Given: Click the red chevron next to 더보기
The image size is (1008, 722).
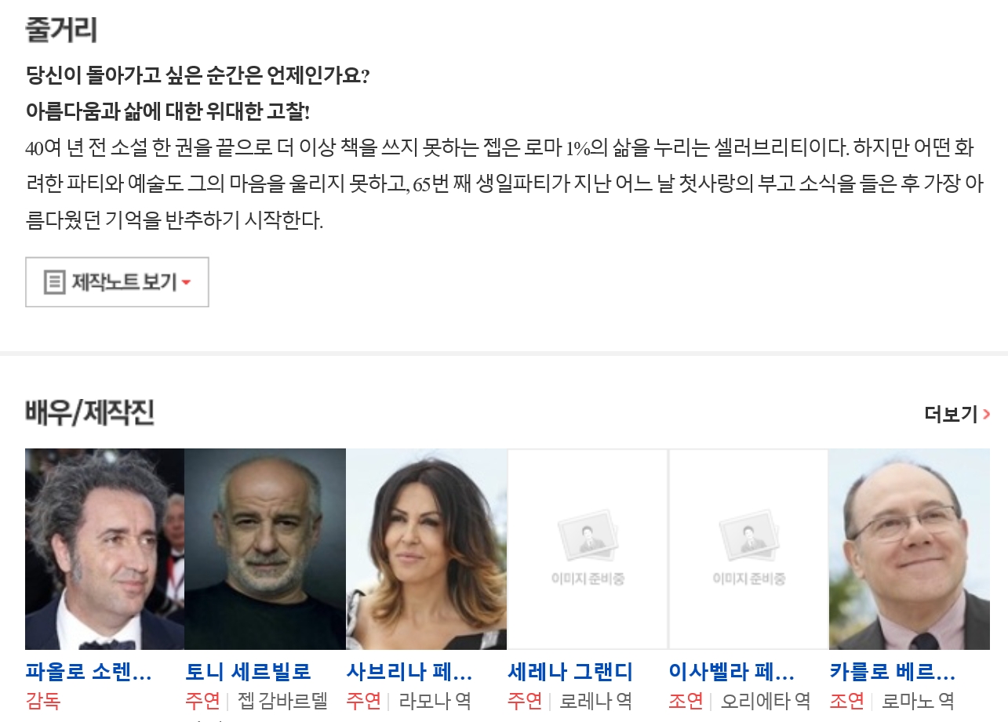Looking at the screenshot, I should 986,414.
